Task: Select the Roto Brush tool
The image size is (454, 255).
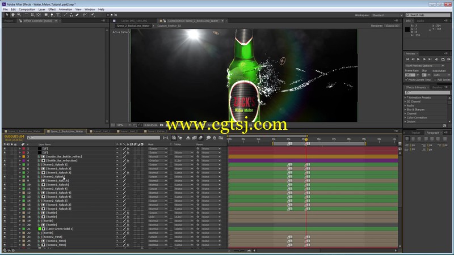Action: [85, 15]
